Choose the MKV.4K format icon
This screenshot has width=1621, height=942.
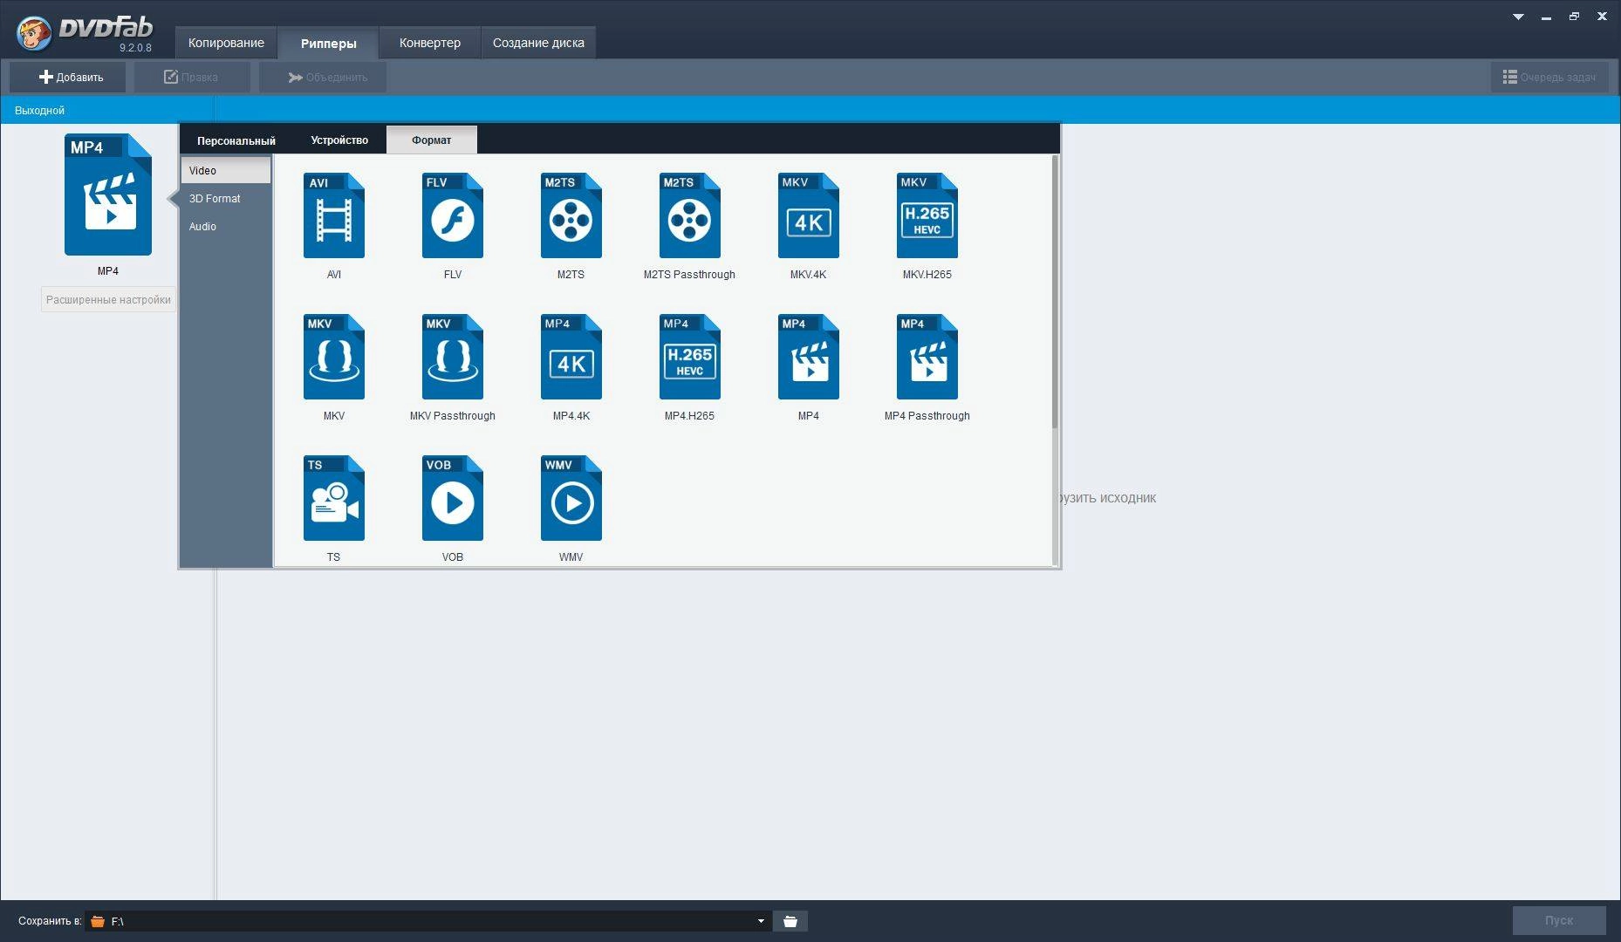pos(809,215)
